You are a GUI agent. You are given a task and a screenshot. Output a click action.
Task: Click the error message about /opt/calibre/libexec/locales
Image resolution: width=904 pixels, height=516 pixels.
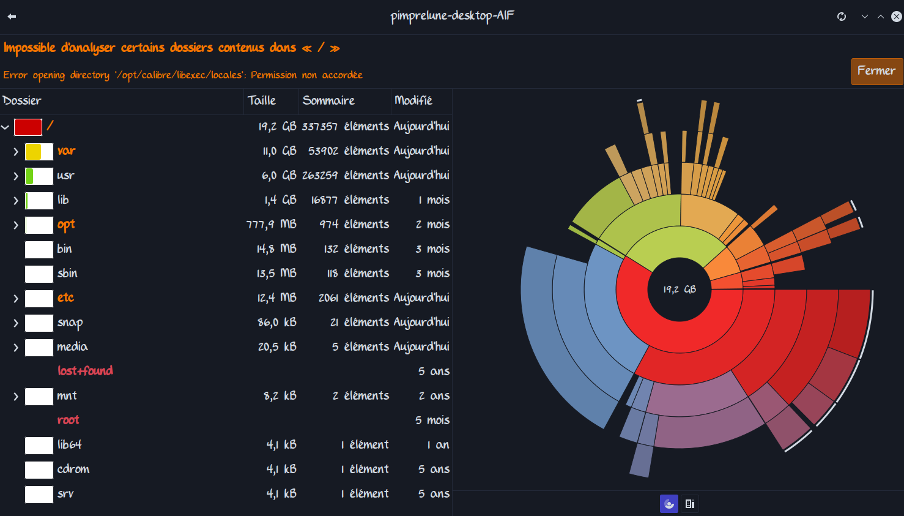point(183,75)
